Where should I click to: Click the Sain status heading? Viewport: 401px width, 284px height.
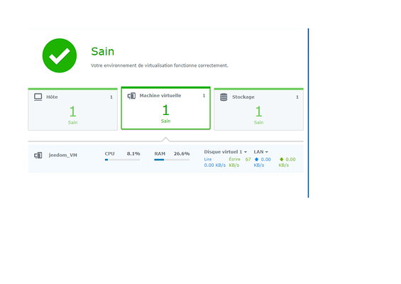102,51
